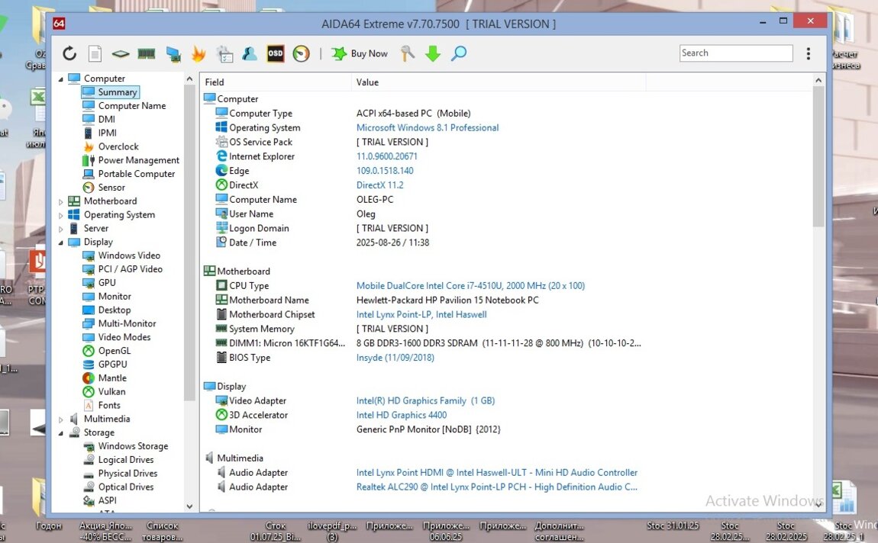The image size is (878, 543).
Task: Collapse the Display tree node
Action: (61, 243)
